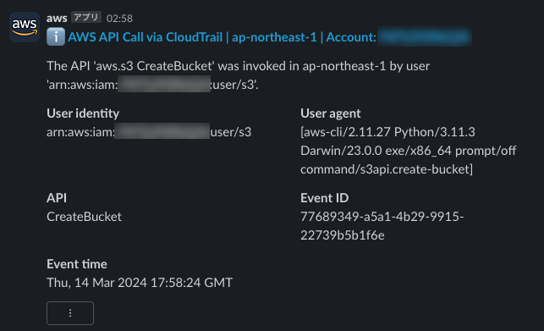This screenshot has width=544, height=331.
Task: Click the User agent field label
Action: tap(330, 113)
